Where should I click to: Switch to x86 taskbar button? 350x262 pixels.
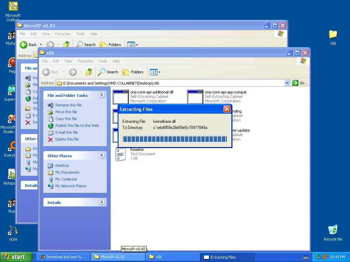(173, 257)
